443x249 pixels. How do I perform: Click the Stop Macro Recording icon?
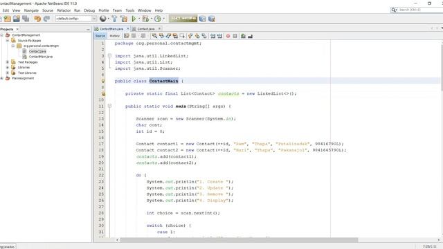pyautogui.click(x=235, y=36)
